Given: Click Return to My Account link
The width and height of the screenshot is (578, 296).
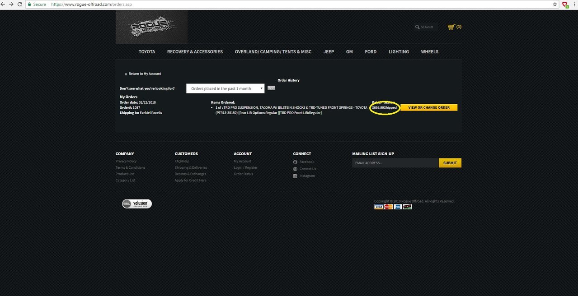Looking at the screenshot, I should [x=145, y=74].
